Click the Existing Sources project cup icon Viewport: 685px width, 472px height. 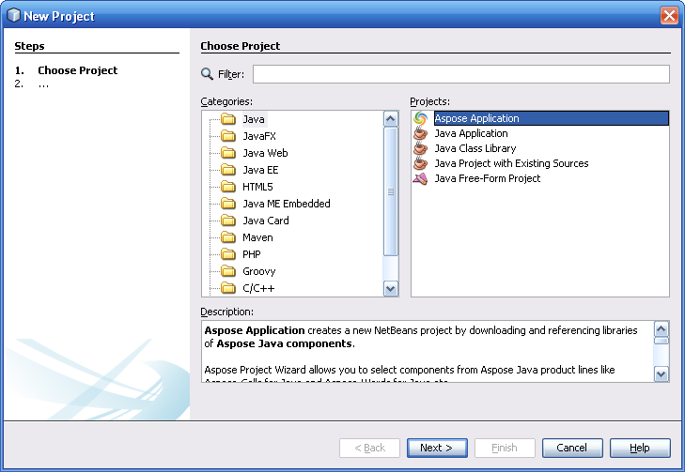[420, 163]
